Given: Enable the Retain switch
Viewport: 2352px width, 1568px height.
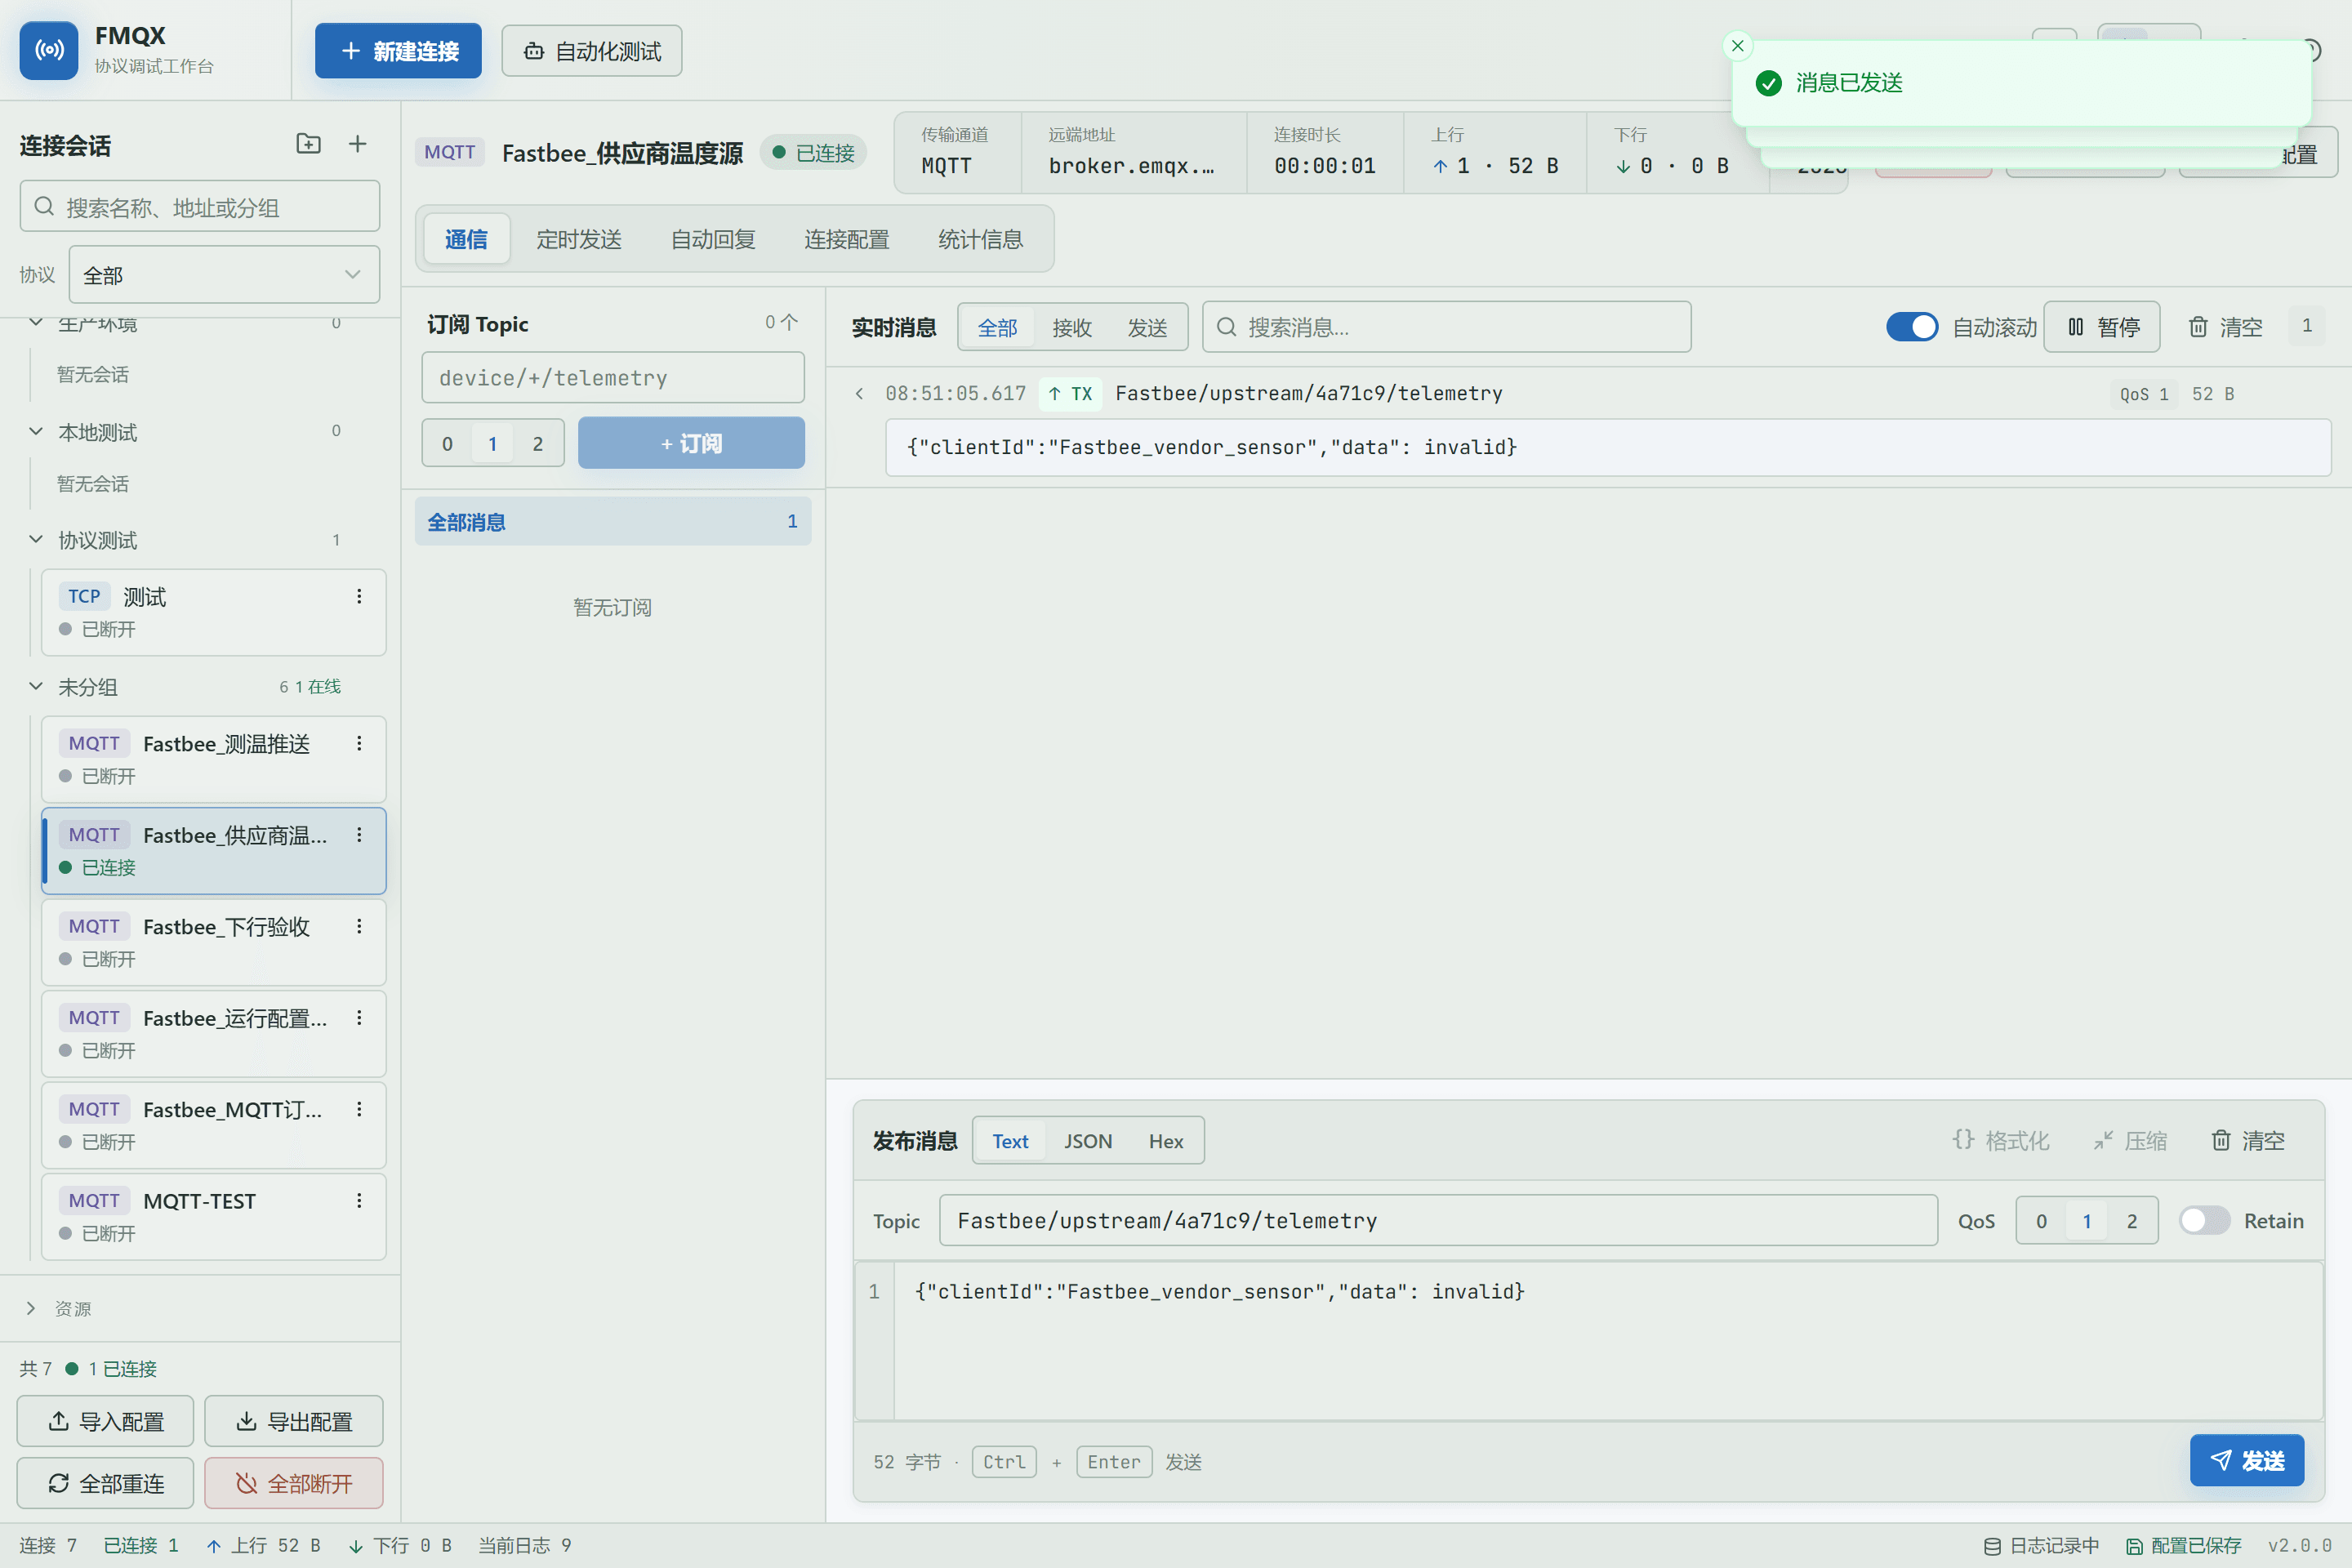Looking at the screenshot, I should (x=2204, y=1220).
